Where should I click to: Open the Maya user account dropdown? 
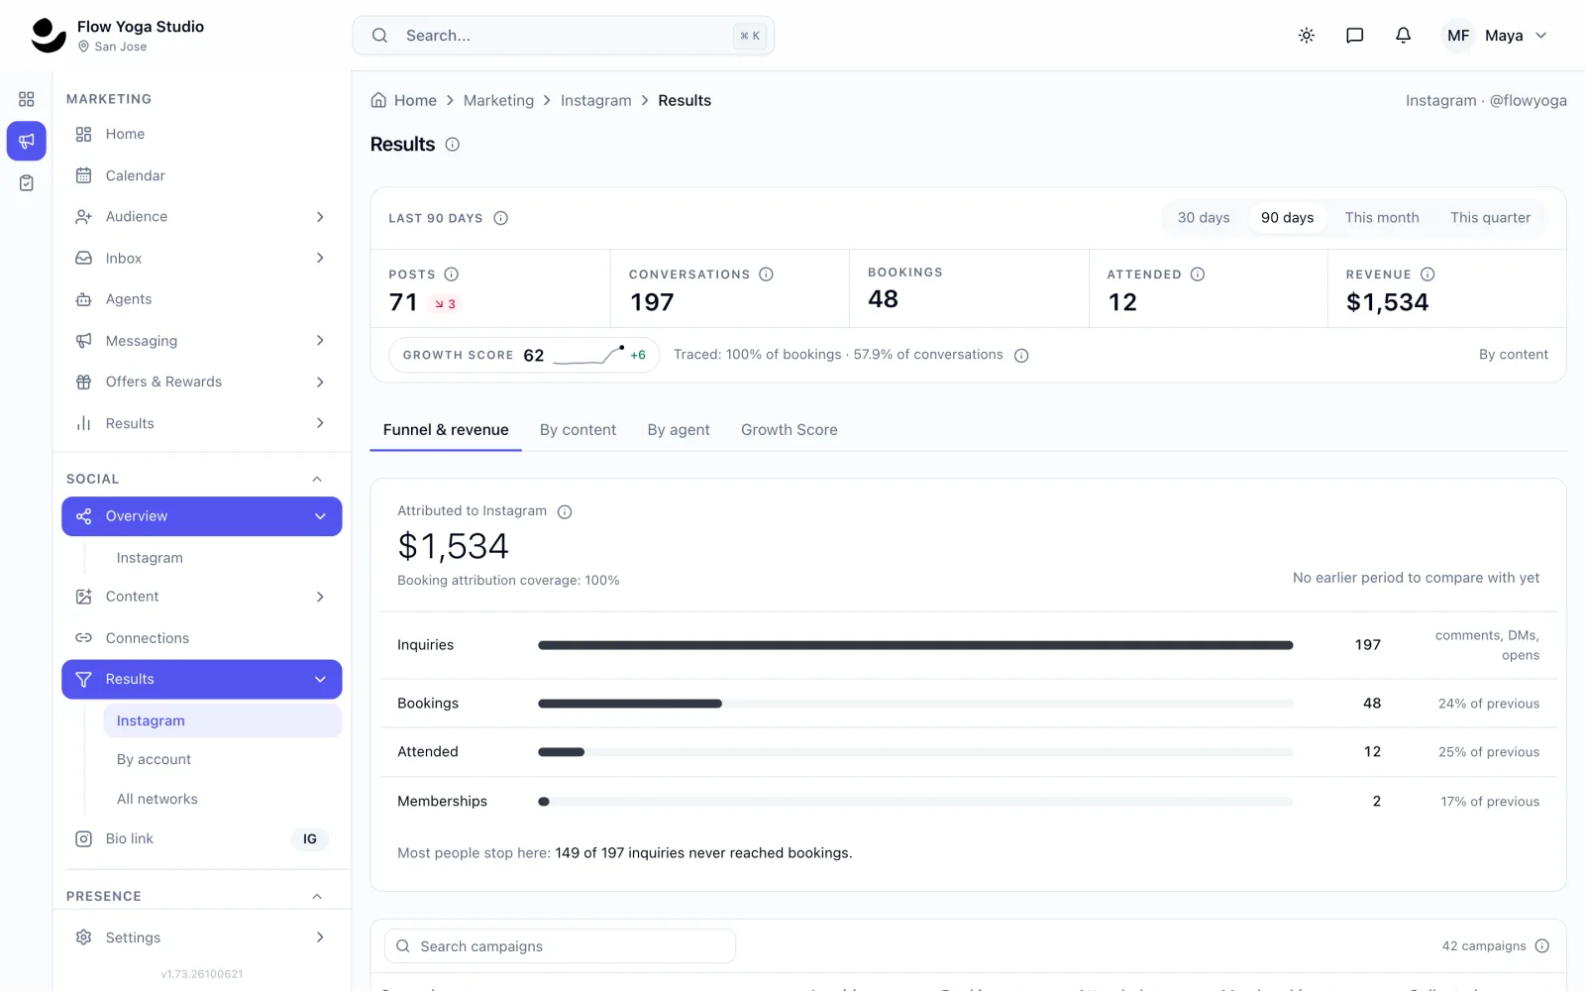[1495, 36]
